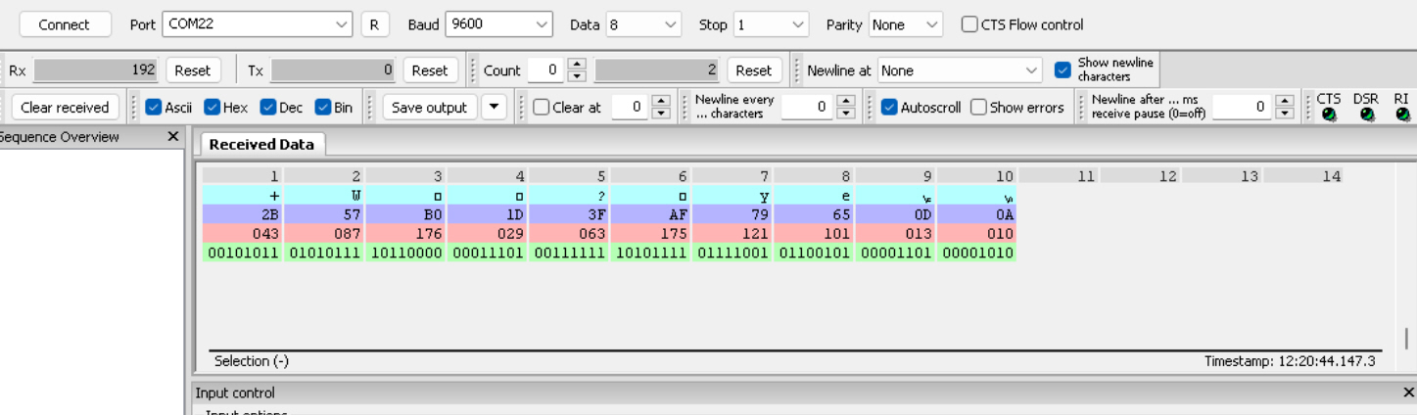Reset the Tx counter

tap(429, 70)
